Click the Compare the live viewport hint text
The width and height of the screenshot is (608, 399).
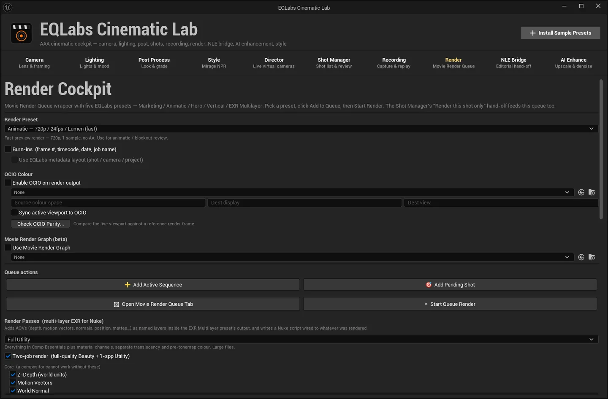134,224
